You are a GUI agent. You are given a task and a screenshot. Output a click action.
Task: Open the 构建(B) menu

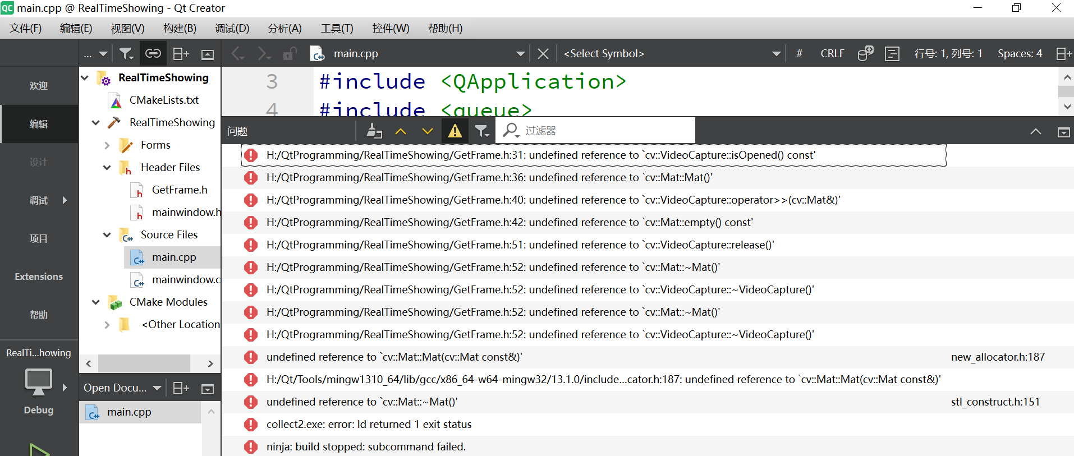tap(180, 28)
